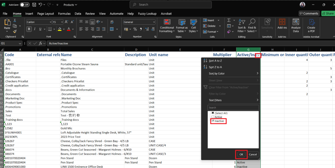The image size is (335, 168).
Task: Open Find & Select tool
Action: [252, 22]
